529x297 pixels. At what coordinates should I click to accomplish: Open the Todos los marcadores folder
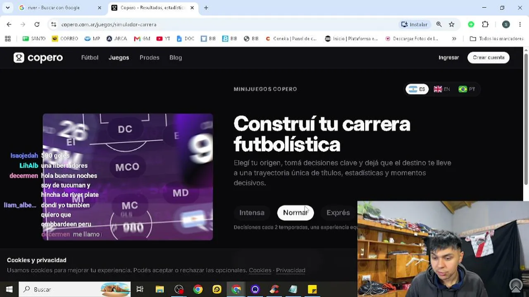point(497,38)
